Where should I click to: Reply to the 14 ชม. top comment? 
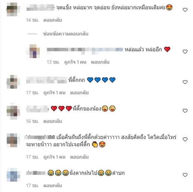(52, 20)
